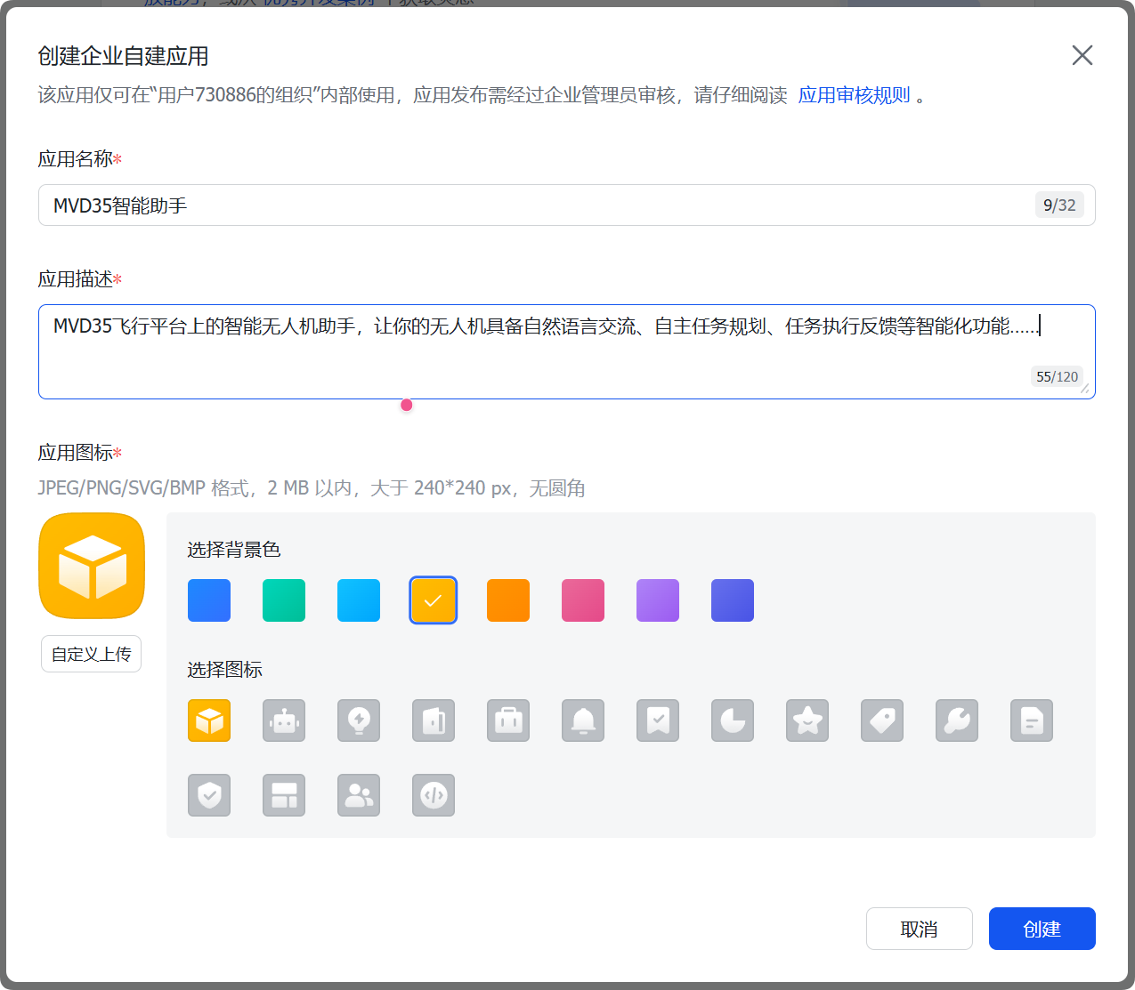Select the briefcase app icon

pos(508,720)
